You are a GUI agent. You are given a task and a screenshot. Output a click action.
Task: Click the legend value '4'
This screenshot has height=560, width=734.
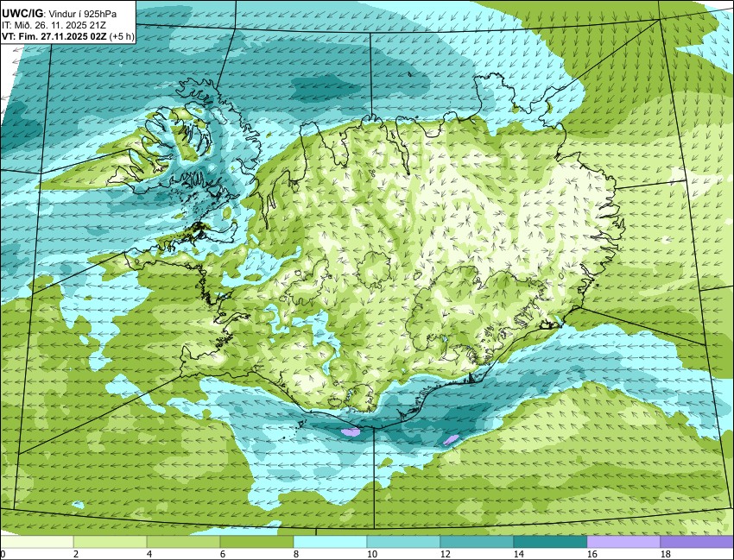(x=149, y=554)
